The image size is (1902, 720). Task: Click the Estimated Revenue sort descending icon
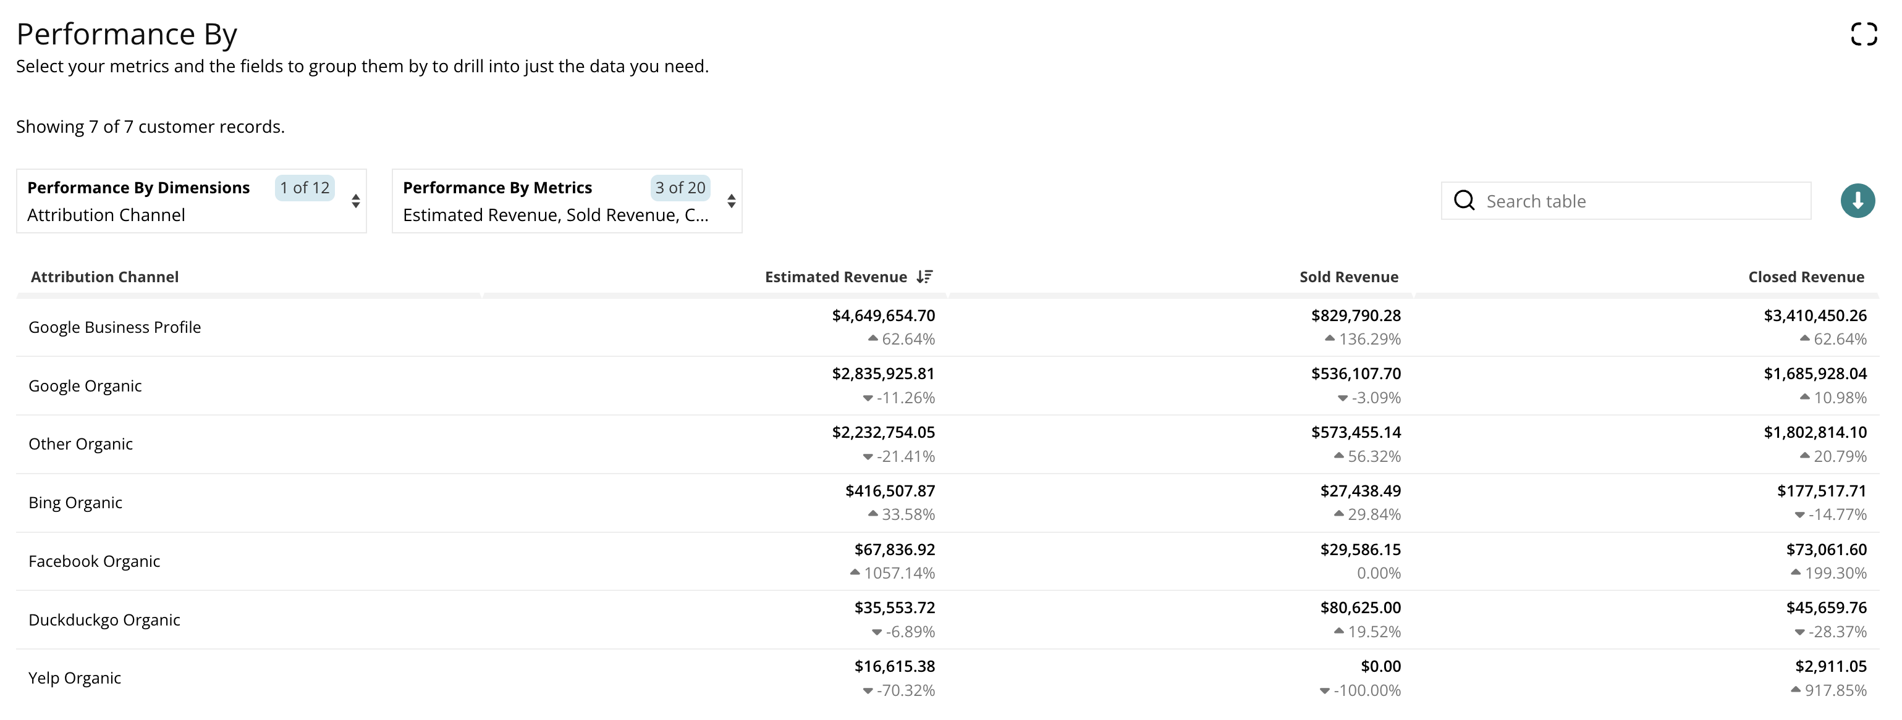click(x=924, y=277)
